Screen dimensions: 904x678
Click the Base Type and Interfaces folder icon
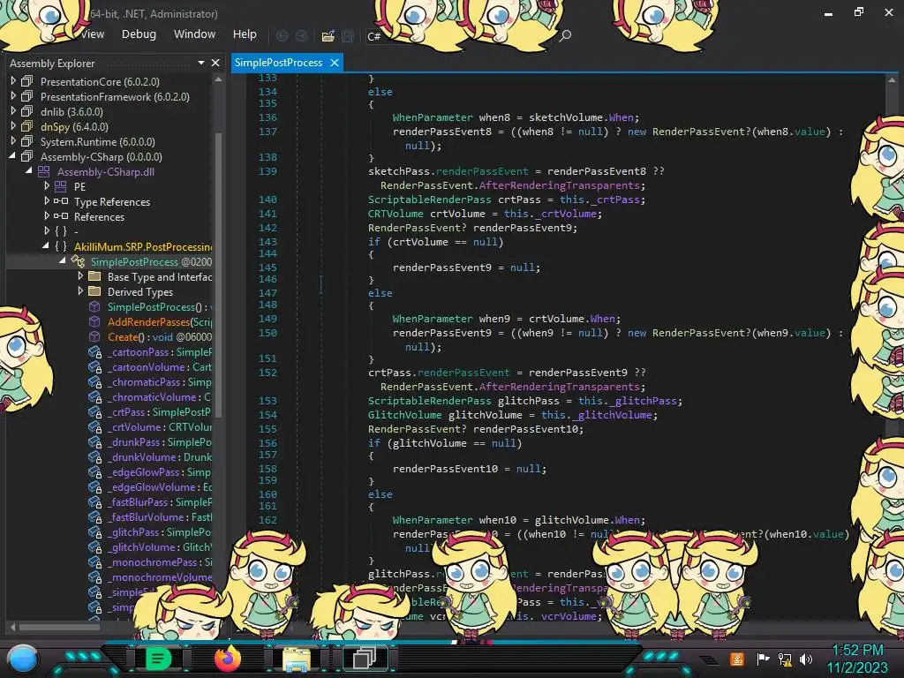click(94, 276)
